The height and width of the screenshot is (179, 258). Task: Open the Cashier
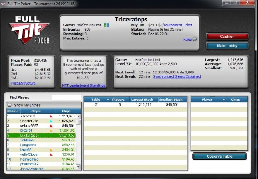[x=227, y=37]
